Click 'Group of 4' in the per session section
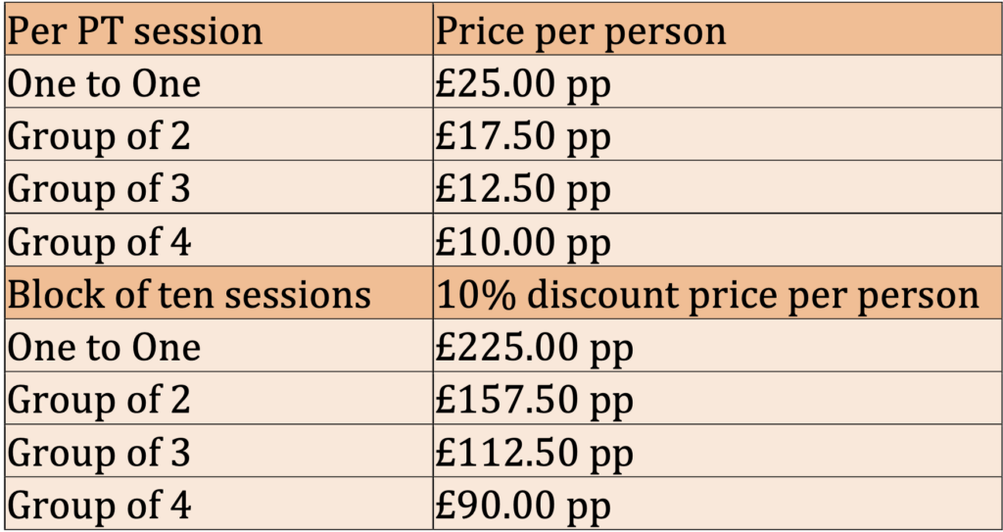This screenshot has width=1003, height=532. [218, 239]
